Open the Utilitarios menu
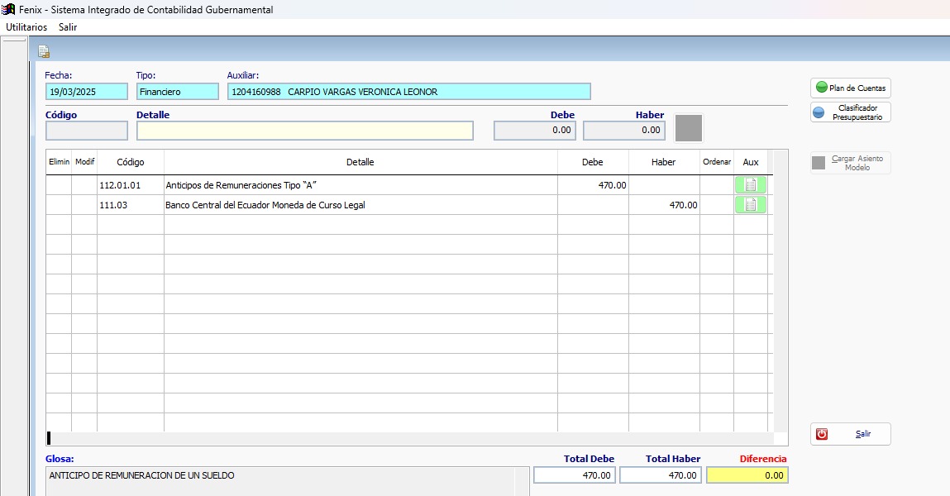950x496 pixels. click(26, 26)
